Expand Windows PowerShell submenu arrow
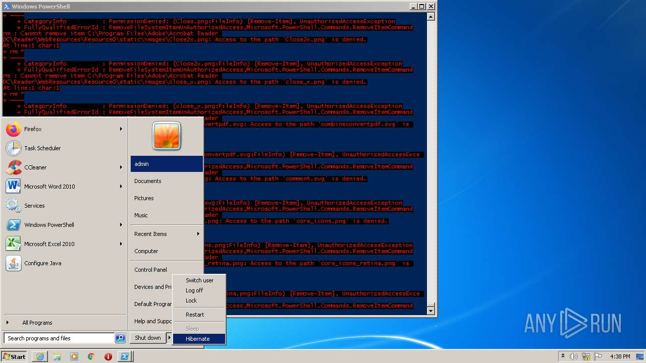 tap(121, 225)
